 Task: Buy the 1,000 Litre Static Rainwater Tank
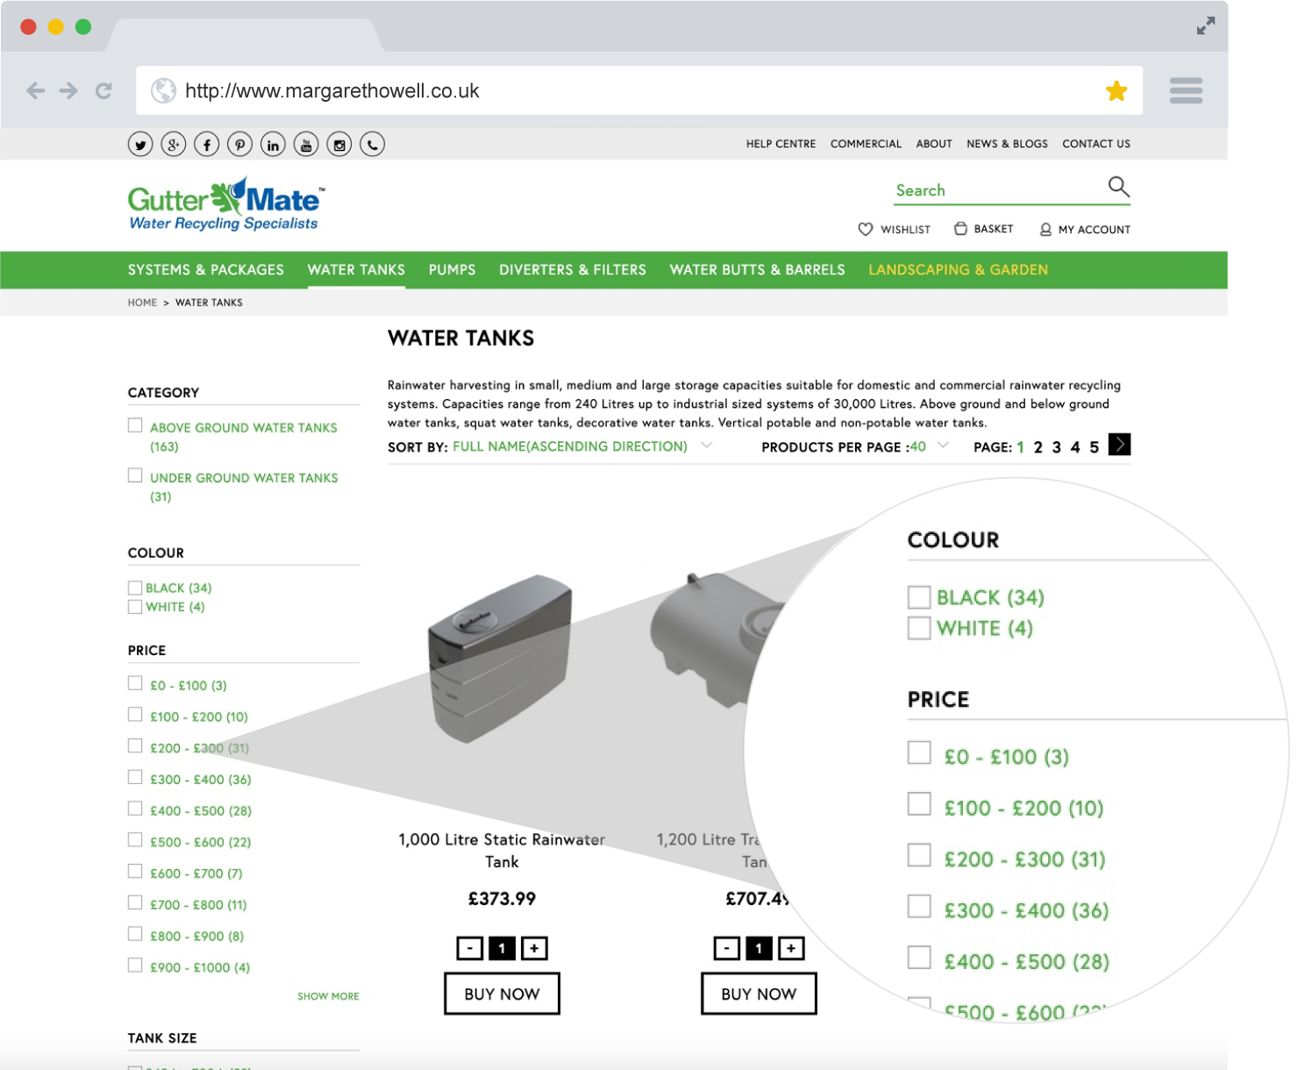click(x=502, y=994)
